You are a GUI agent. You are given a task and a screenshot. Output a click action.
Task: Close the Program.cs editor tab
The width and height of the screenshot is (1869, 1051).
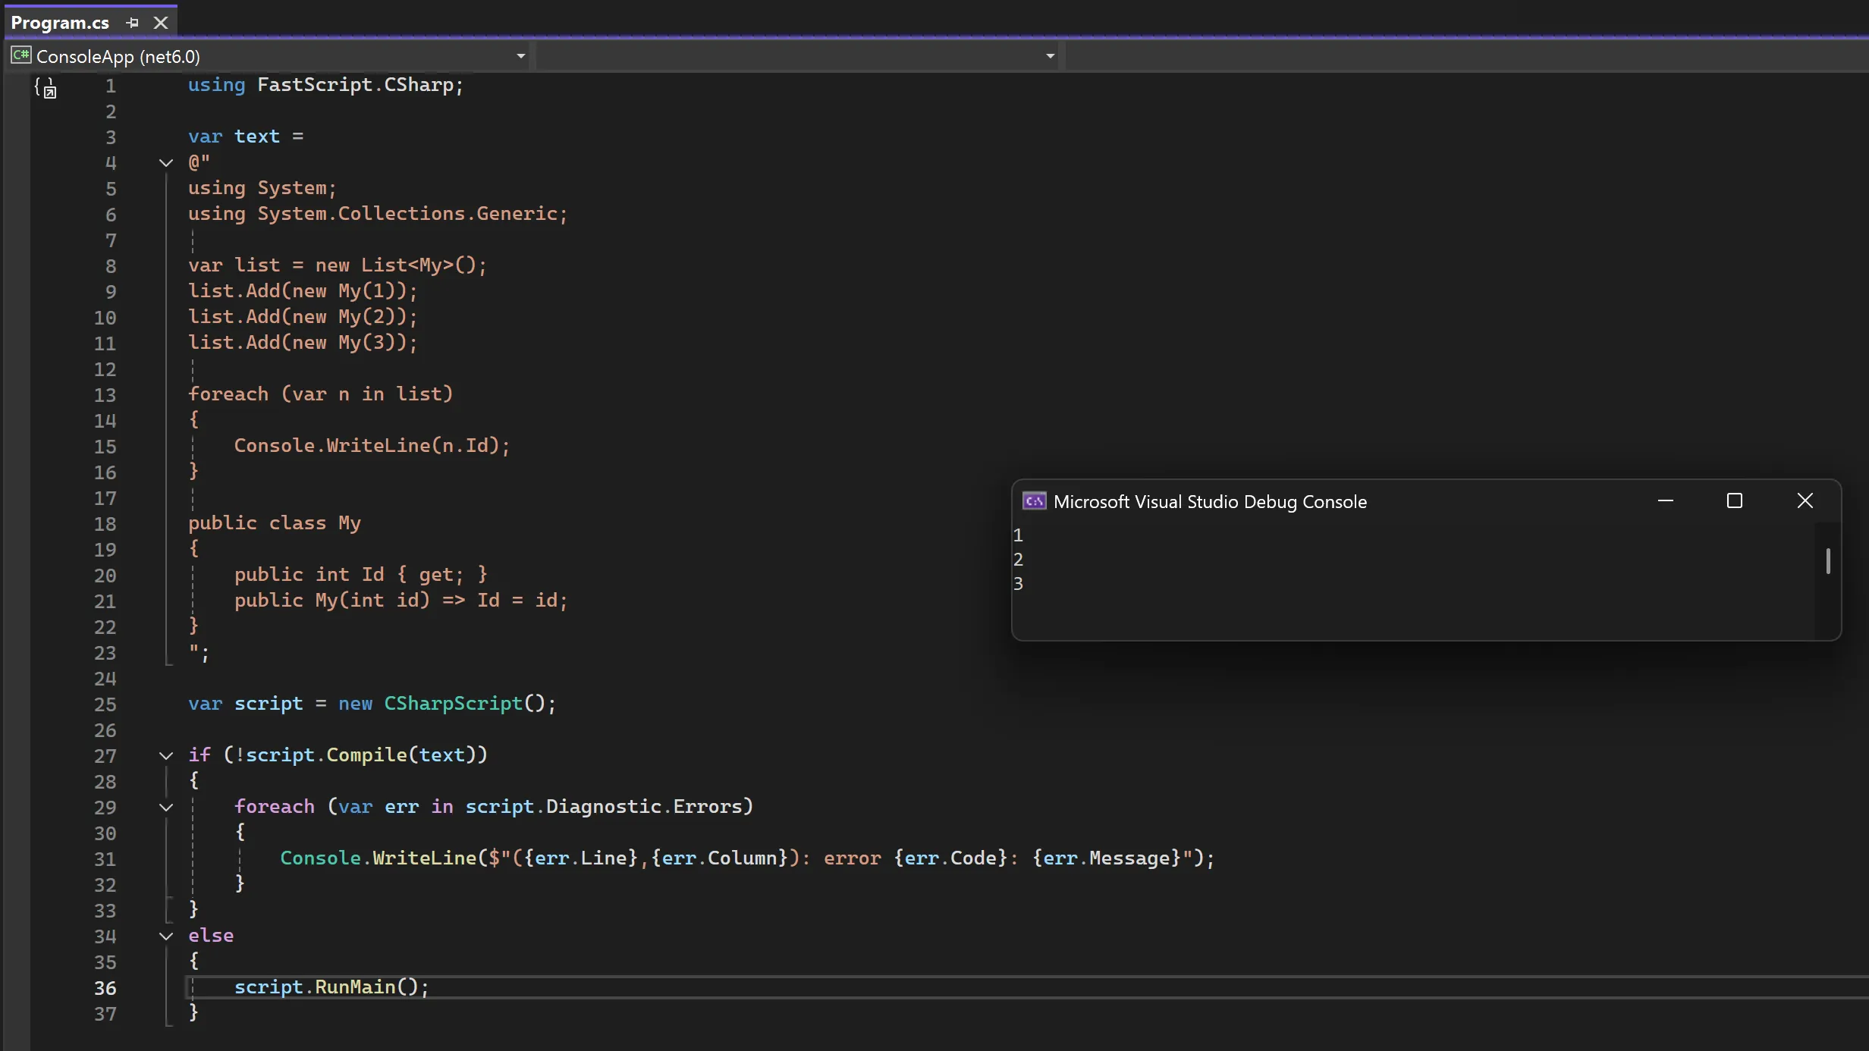[161, 23]
